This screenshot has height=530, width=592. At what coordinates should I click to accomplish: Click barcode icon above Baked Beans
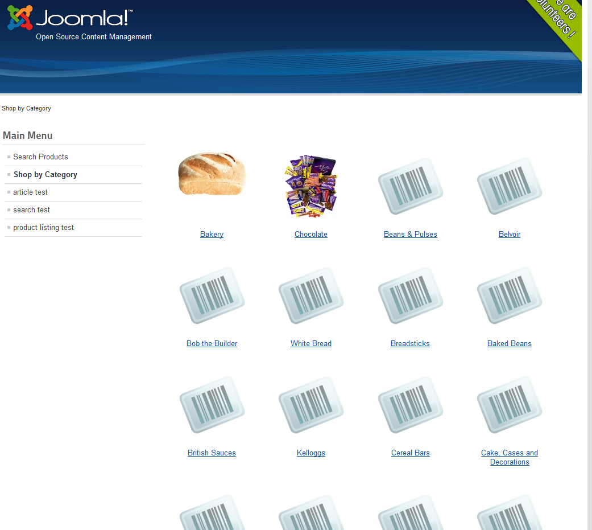510,295
